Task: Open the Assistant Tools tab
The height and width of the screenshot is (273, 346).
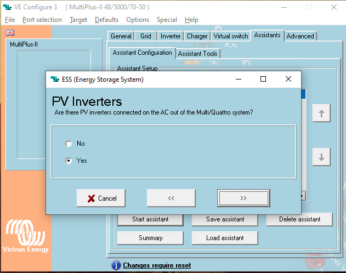Action: coord(198,53)
